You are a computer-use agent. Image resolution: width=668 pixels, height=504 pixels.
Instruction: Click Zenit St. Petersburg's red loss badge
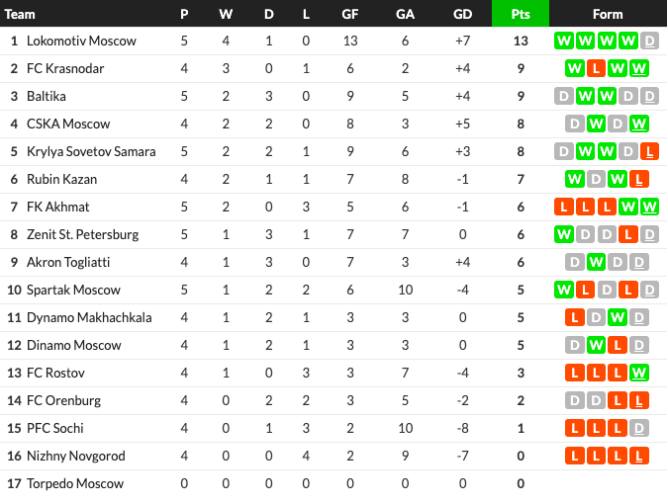point(628,234)
